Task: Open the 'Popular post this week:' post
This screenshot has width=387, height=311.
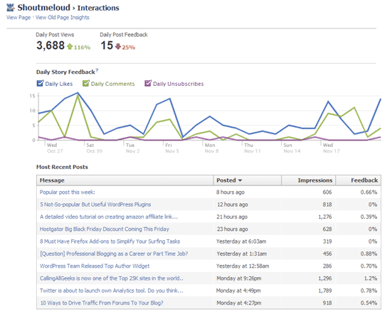Action: click(x=68, y=192)
